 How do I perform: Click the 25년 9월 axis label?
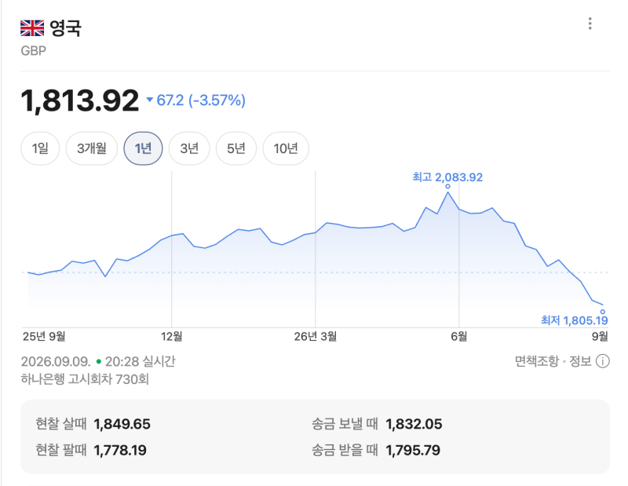pyautogui.click(x=44, y=336)
